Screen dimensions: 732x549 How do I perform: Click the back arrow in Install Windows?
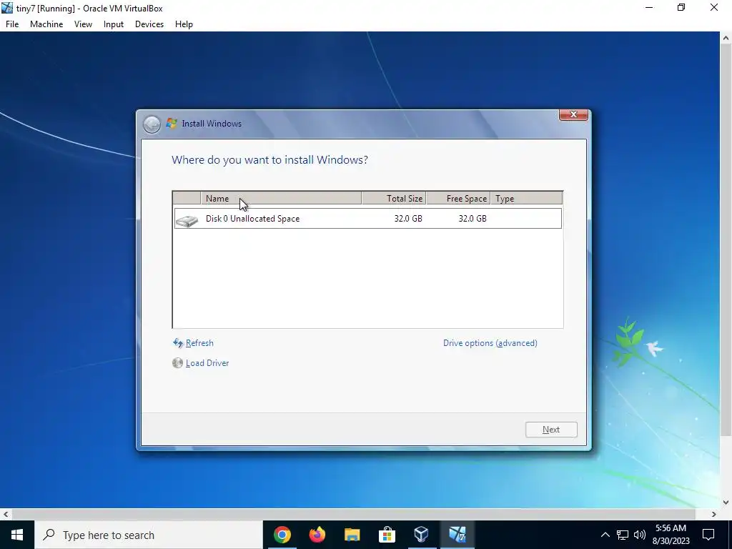[x=152, y=124]
